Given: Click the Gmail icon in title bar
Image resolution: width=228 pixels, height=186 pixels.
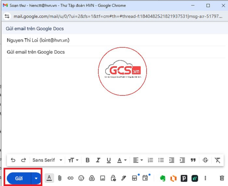Looking at the screenshot, I should 5,6.
